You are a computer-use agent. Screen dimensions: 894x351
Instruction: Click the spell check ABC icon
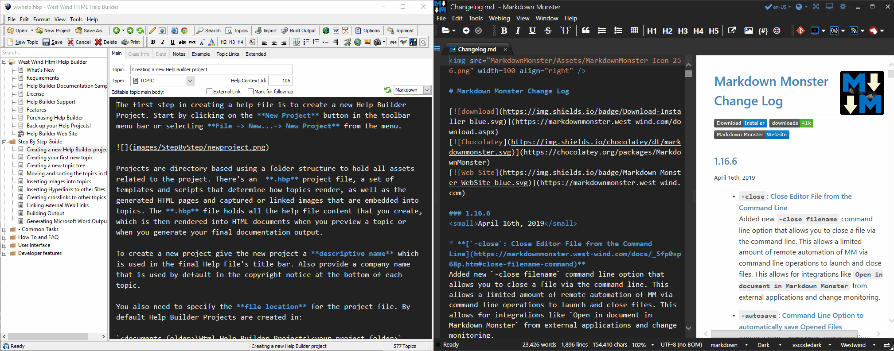coord(403,42)
